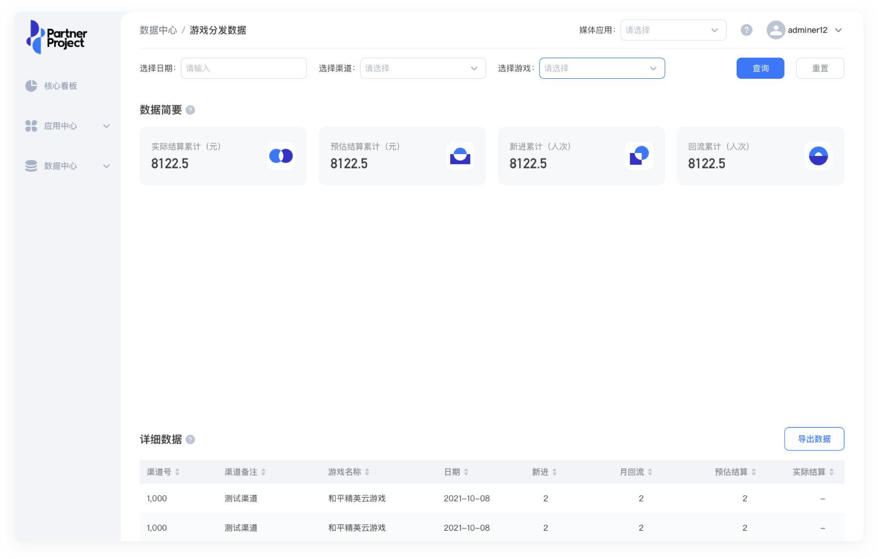Sort table by 新进 column arrows
This screenshot has width=878, height=559.
(555, 472)
